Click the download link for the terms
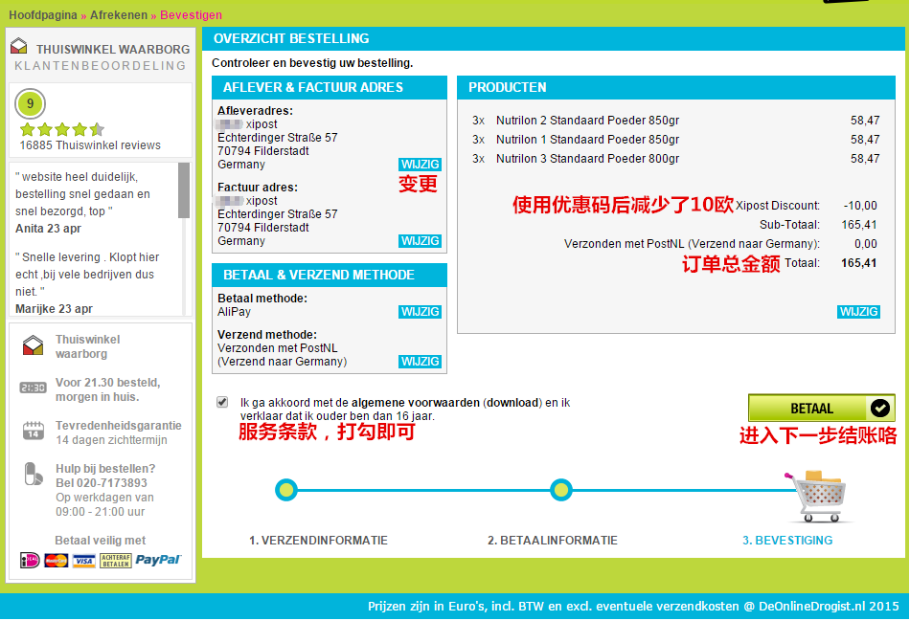Viewport: 910px width, 621px height. click(x=512, y=403)
